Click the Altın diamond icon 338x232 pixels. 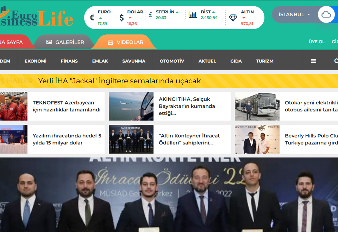(233, 18)
